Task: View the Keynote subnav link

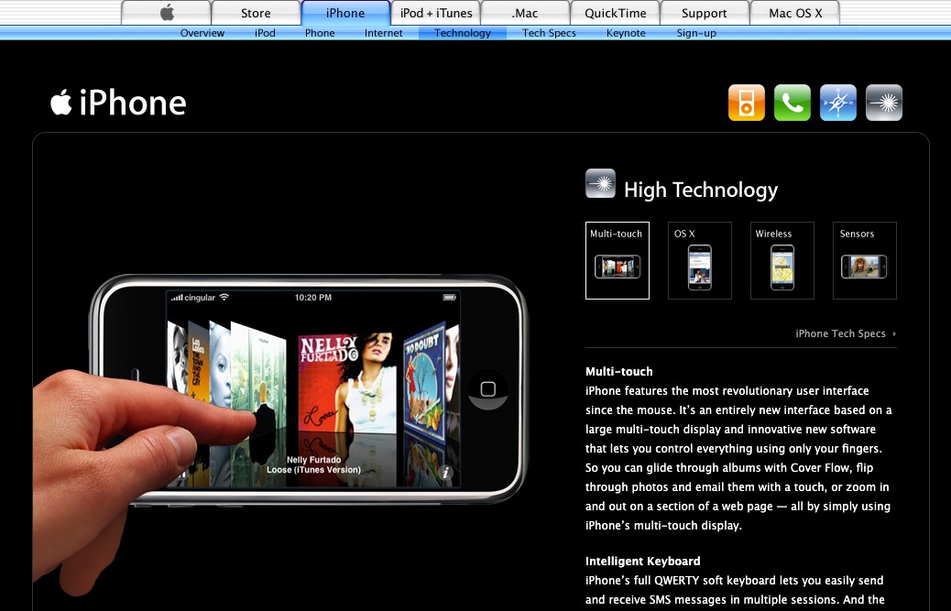Action: [x=626, y=33]
